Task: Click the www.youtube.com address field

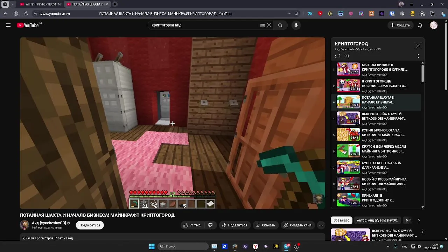Action: pos(55,14)
